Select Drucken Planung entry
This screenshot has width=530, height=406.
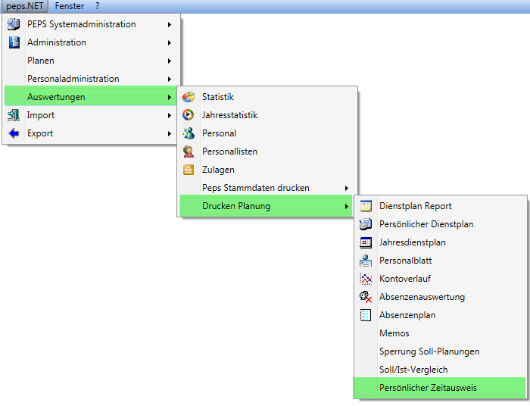tap(267, 206)
